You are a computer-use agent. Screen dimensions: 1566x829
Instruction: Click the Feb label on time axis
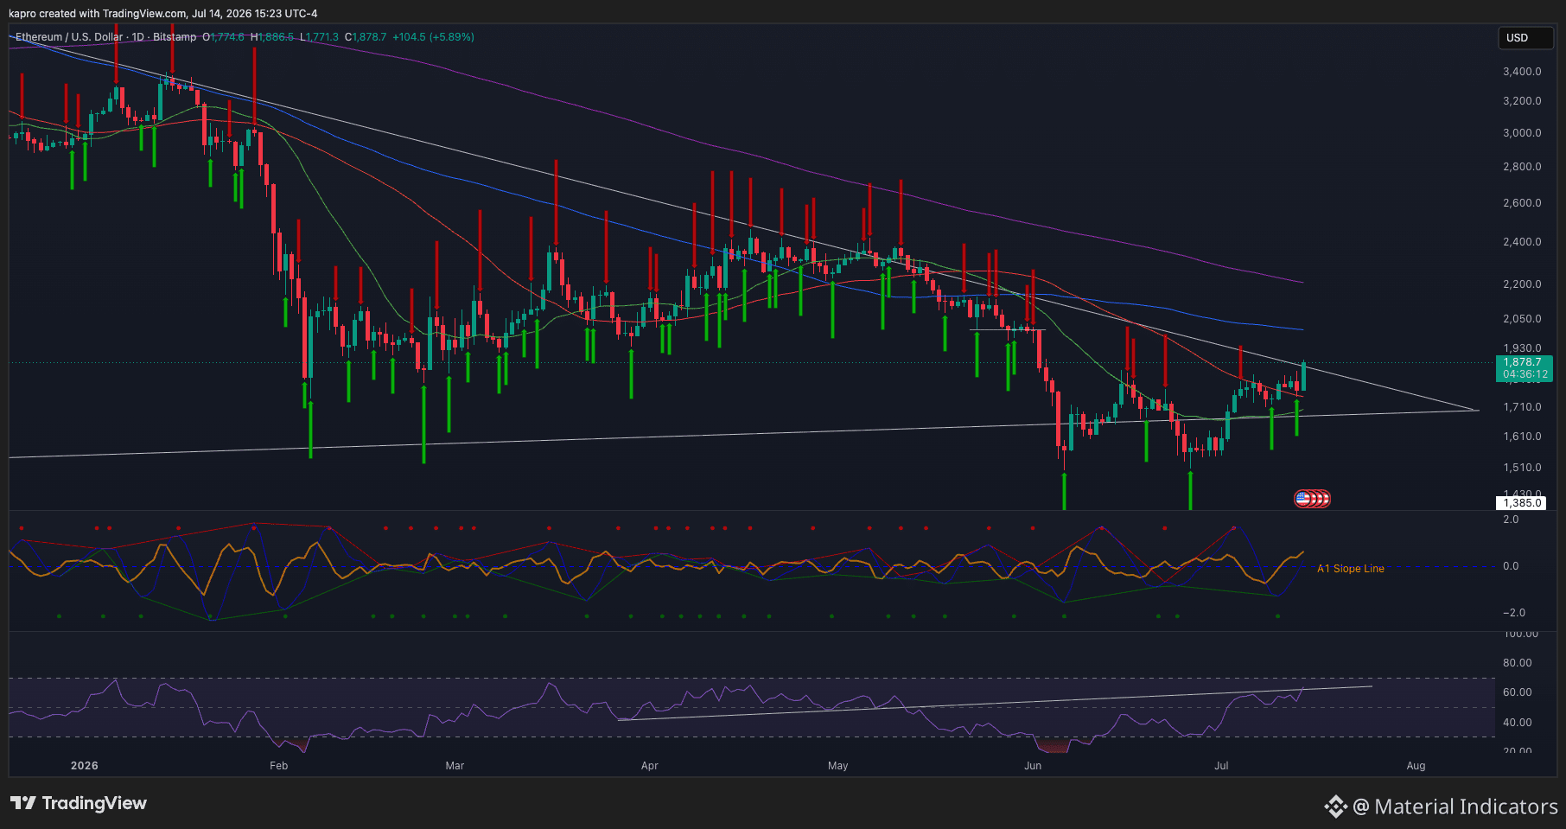[x=278, y=766]
